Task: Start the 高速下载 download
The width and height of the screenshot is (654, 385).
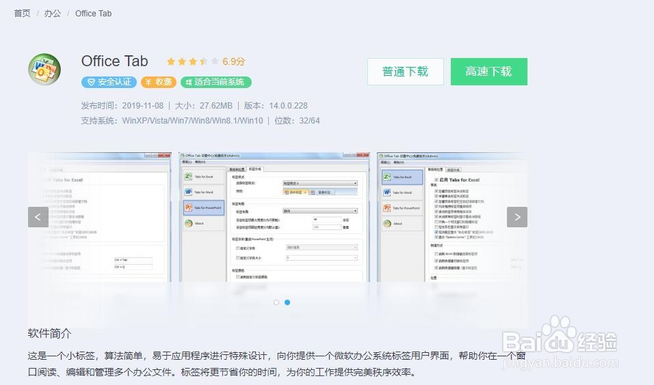Action: (489, 72)
